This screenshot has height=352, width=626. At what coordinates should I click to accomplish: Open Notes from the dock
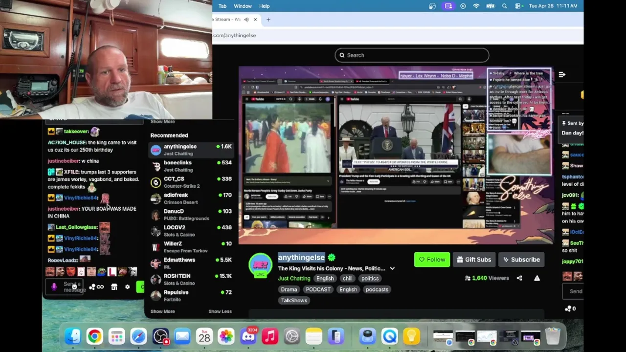[313, 336]
